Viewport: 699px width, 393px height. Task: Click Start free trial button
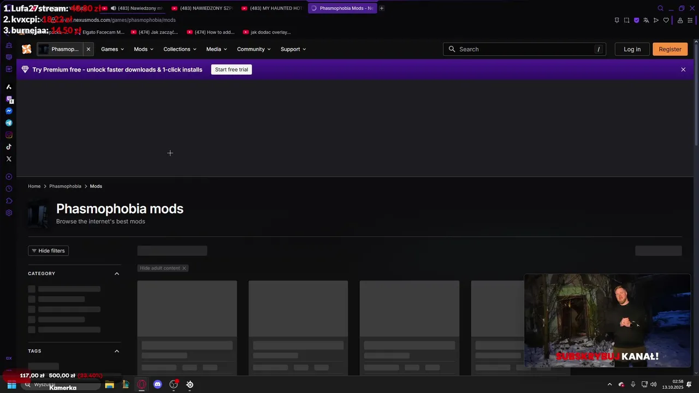click(x=232, y=69)
